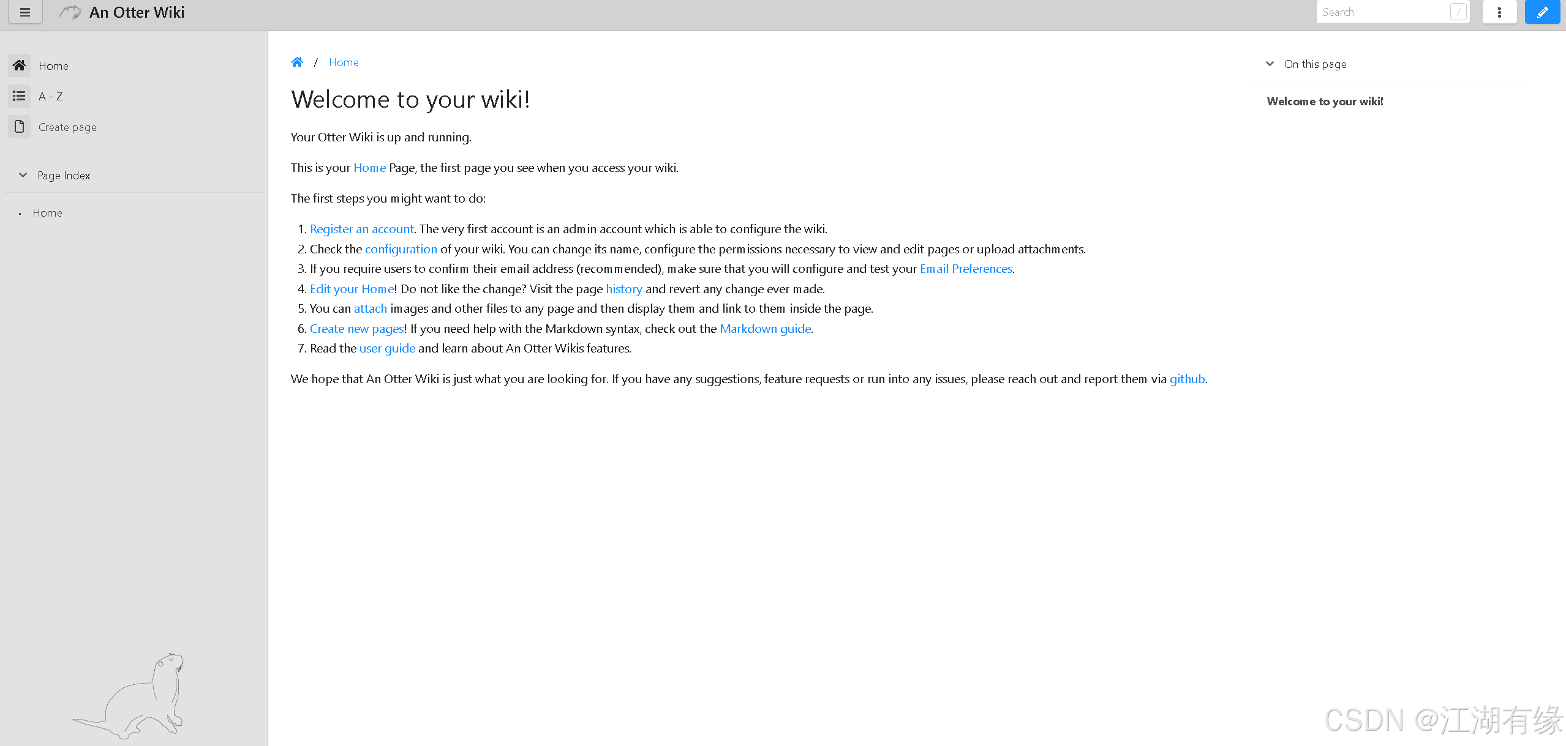Click the Home house icon in sidebar
The height and width of the screenshot is (746, 1566).
point(19,65)
